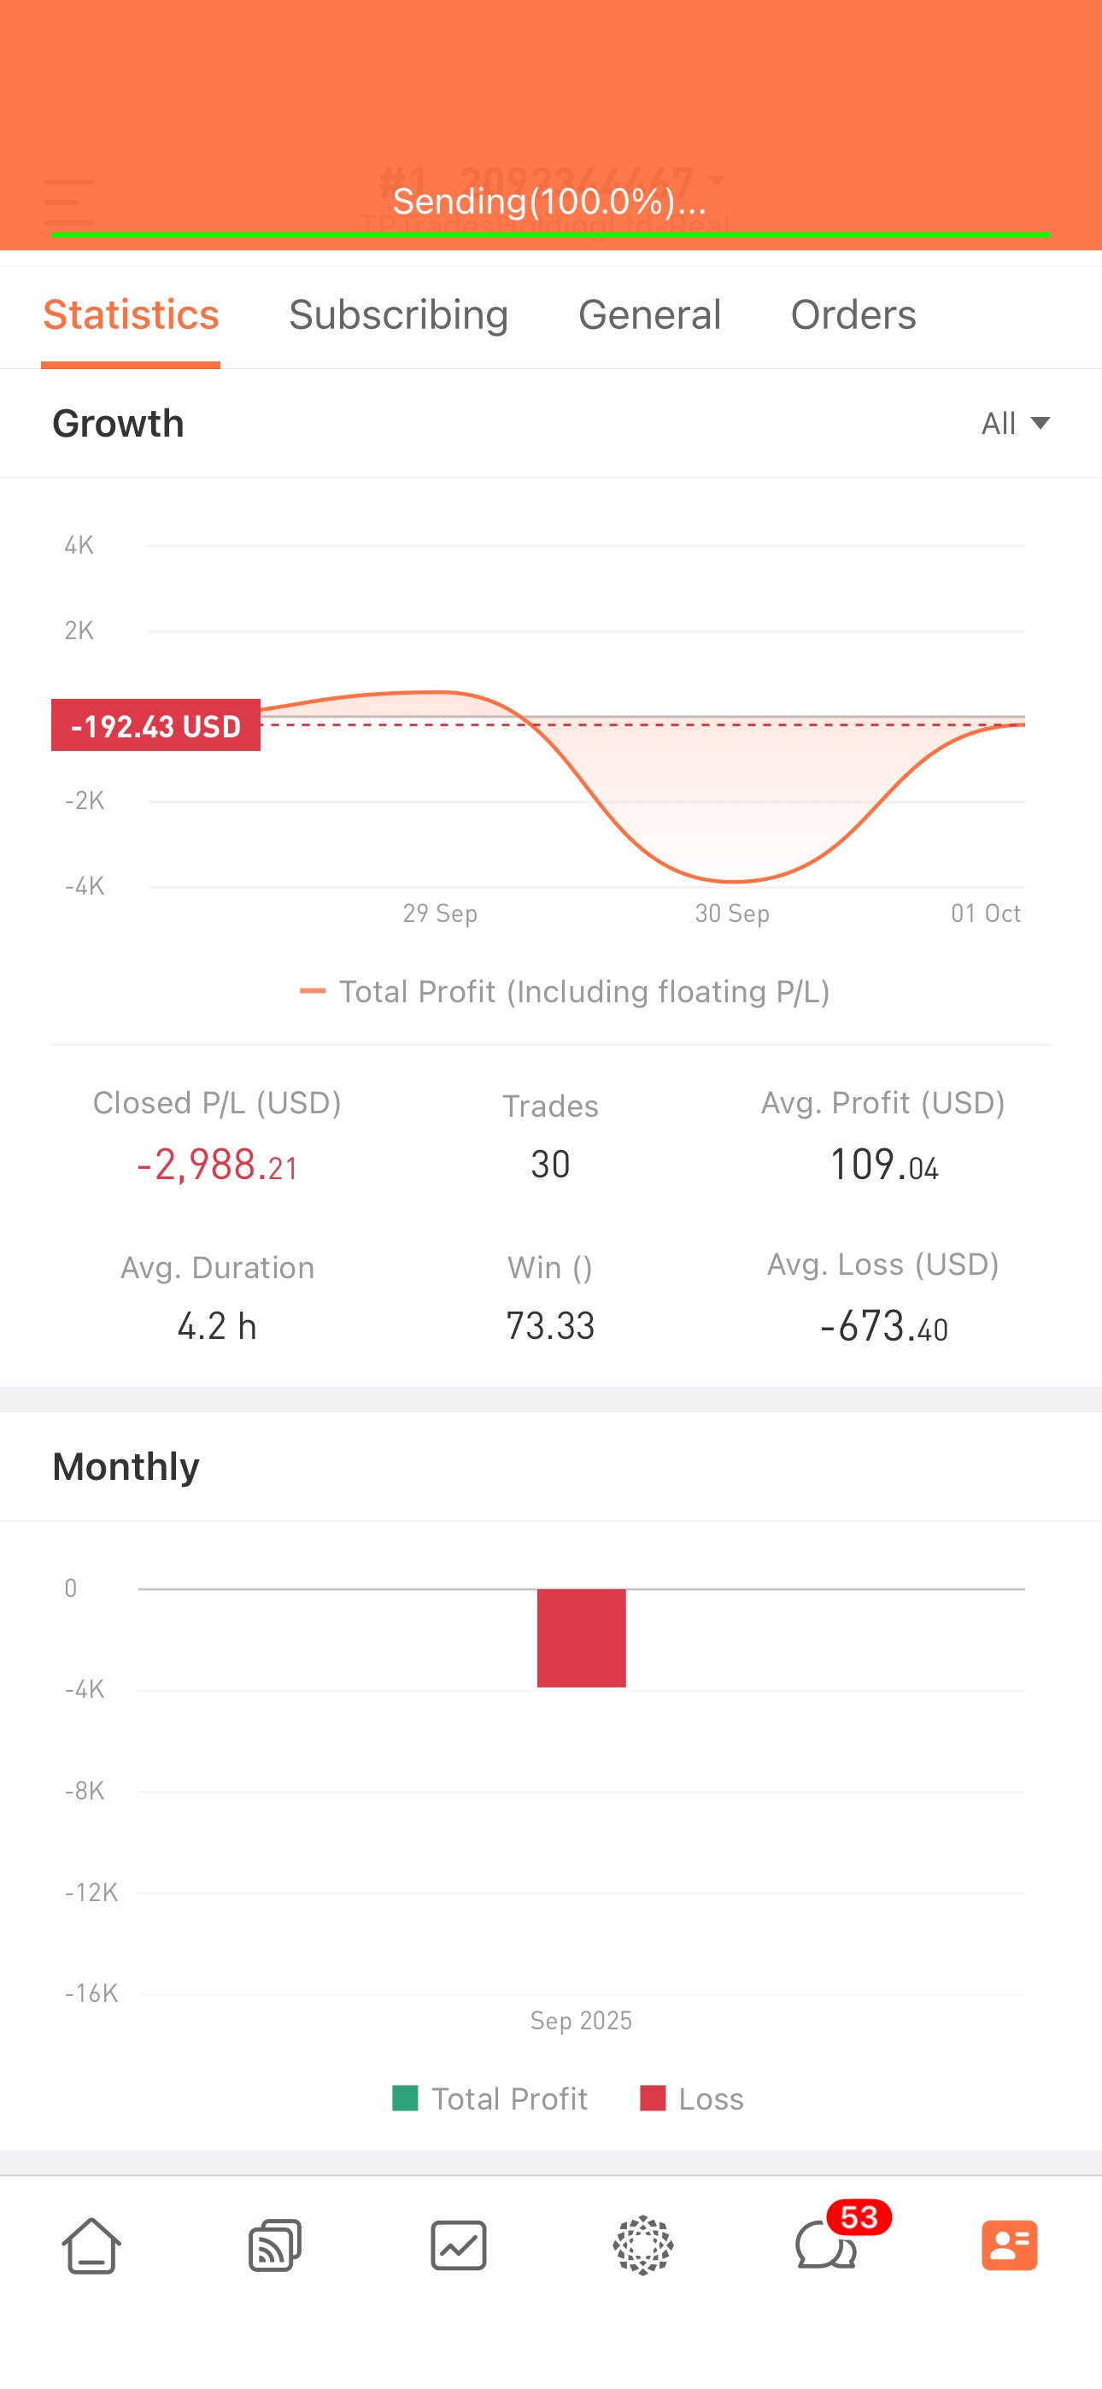
Task: Toggle the Total Profit (Including floating P/L) legend
Action: click(x=564, y=991)
